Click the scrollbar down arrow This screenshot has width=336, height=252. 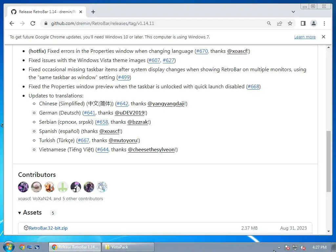pyautogui.click(x=328, y=231)
